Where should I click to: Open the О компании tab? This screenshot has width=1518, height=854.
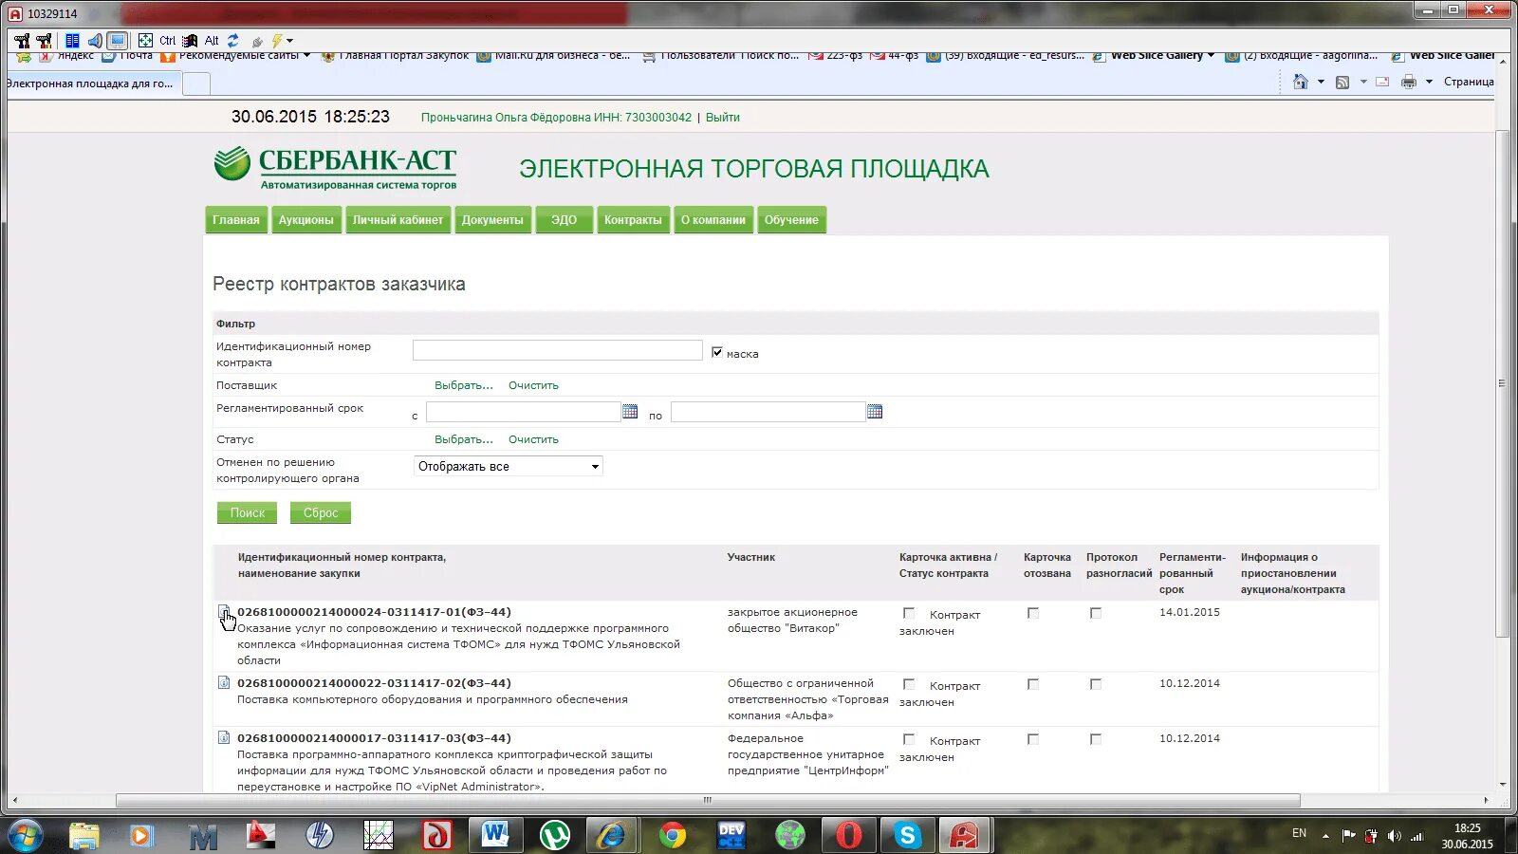pyautogui.click(x=713, y=220)
